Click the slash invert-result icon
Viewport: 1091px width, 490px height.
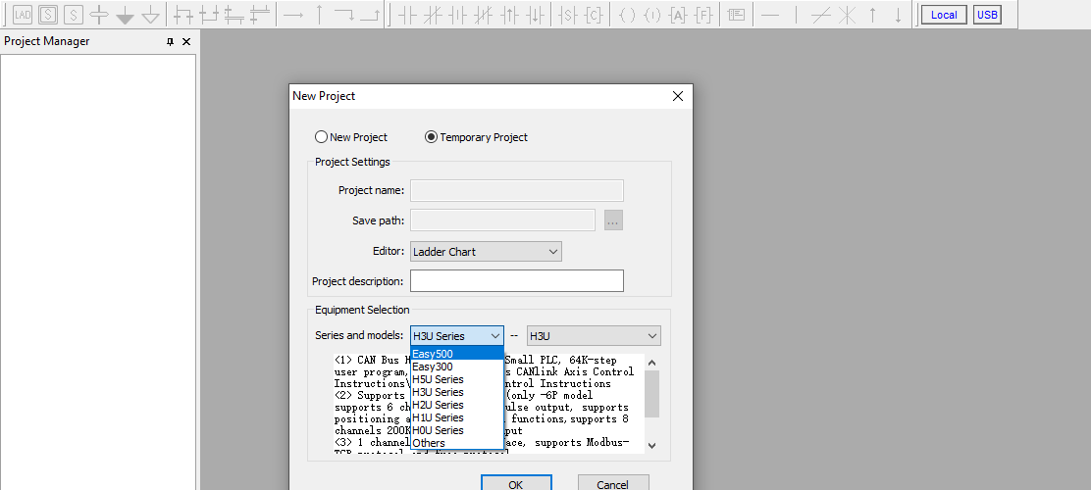(x=821, y=15)
